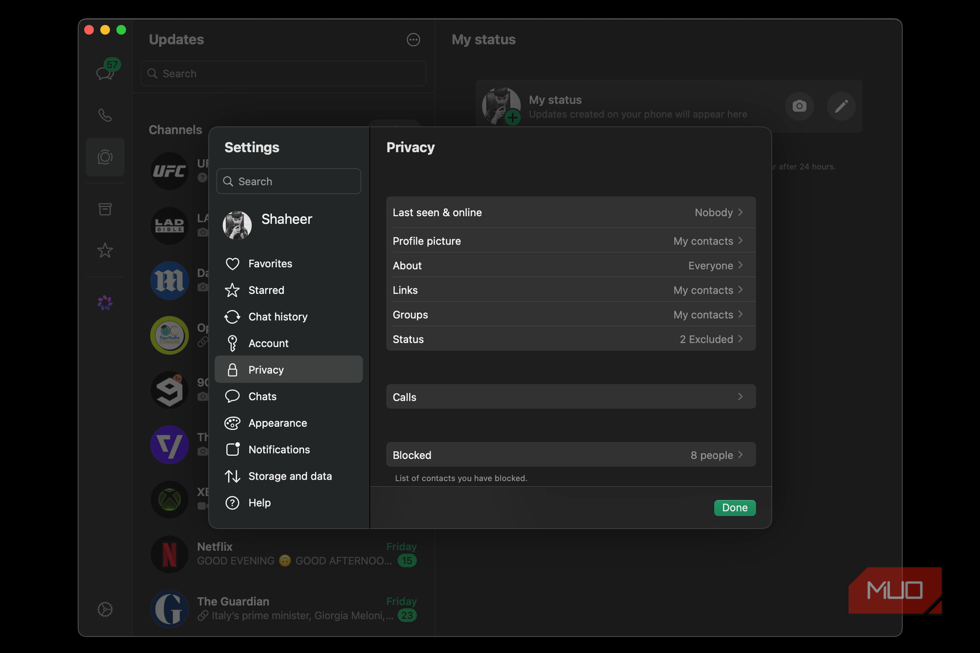Click the Groups privacy label

tap(410, 315)
